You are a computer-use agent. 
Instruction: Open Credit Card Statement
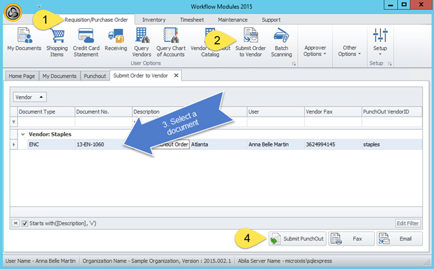pyautogui.click(x=86, y=40)
